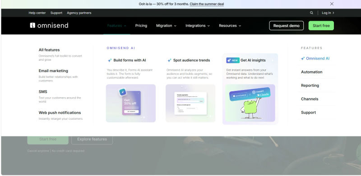The width and height of the screenshot is (361, 176).
Task: Open Agency partners link
Action: (79, 13)
